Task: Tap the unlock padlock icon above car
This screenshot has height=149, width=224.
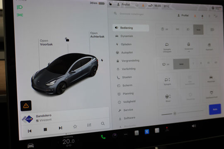Action: click(67, 39)
